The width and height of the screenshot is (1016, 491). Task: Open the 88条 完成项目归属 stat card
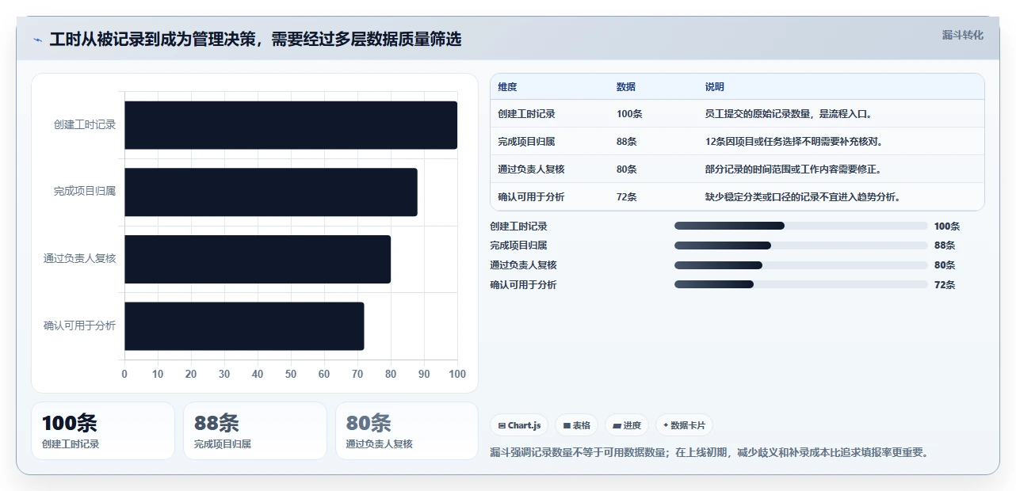(x=255, y=431)
